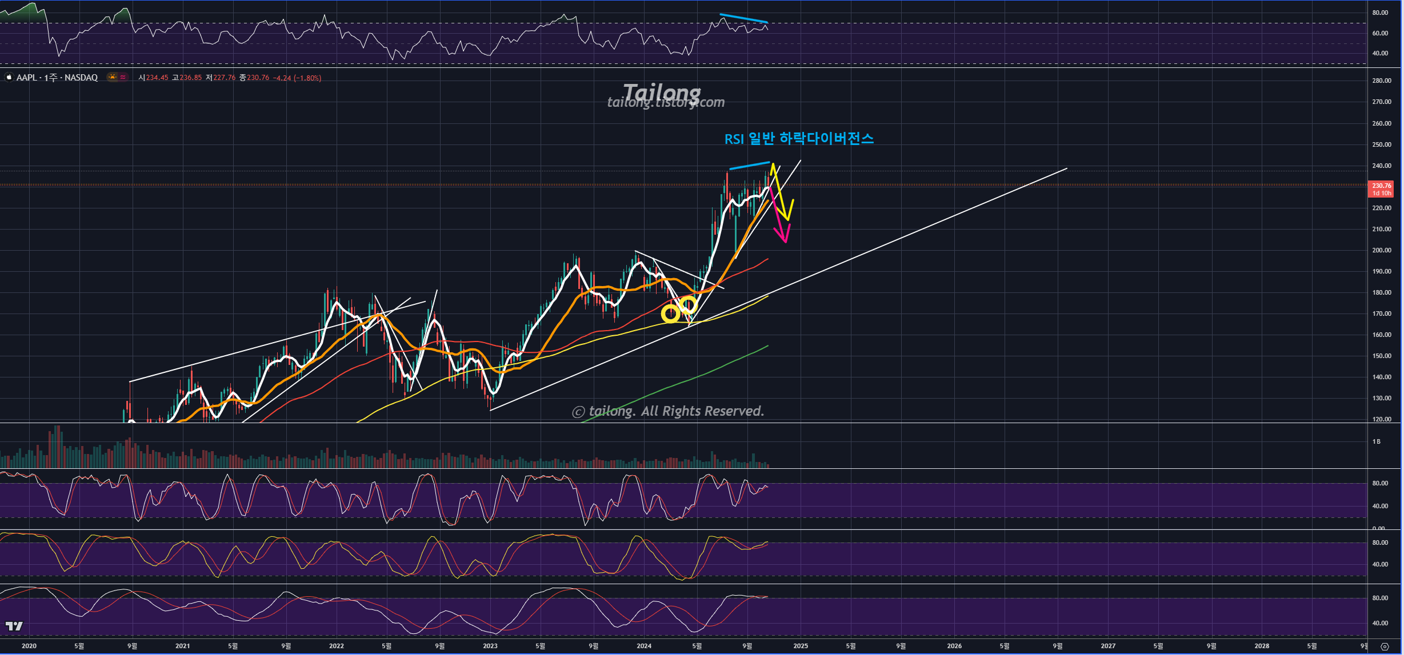Select the blue divergence line on RSI pane
This screenshot has height=655, width=1404.
(743, 18)
